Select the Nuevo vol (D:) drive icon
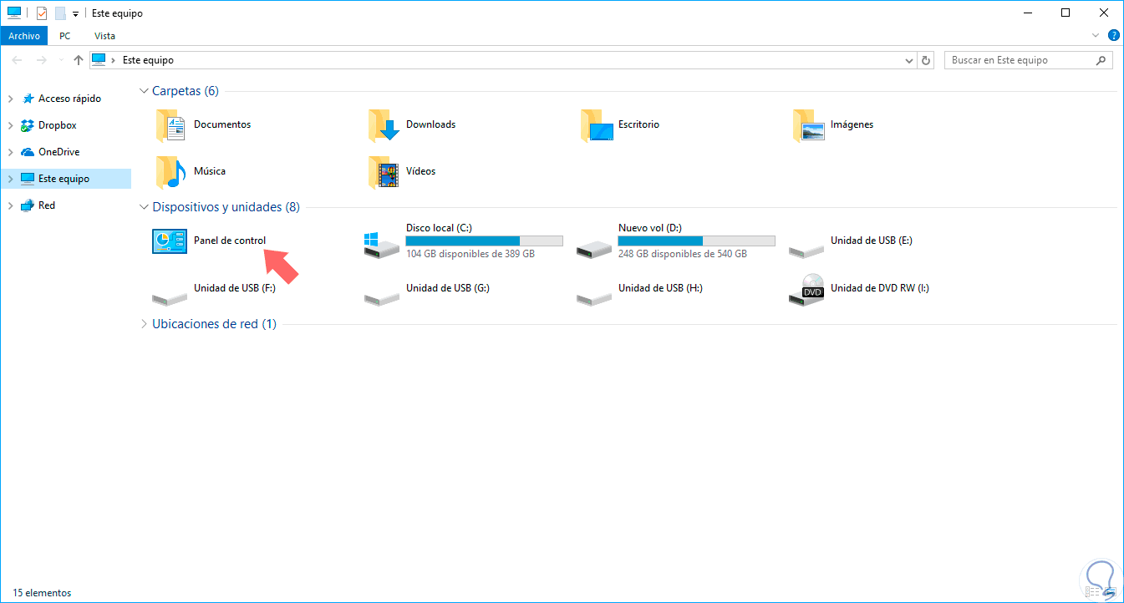The height and width of the screenshot is (603, 1124). coord(593,247)
